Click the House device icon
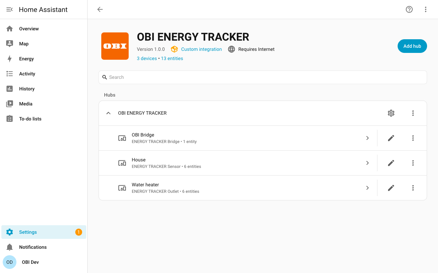Viewport: 438px width, 273px height. 122,163
